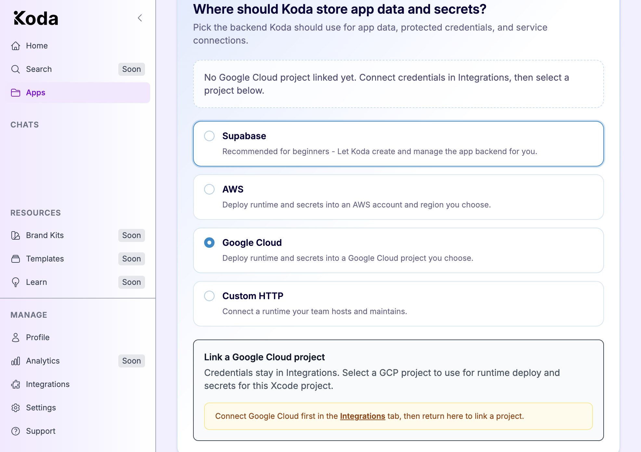Select the Custom HTTP radio button

tap(209, 296)
